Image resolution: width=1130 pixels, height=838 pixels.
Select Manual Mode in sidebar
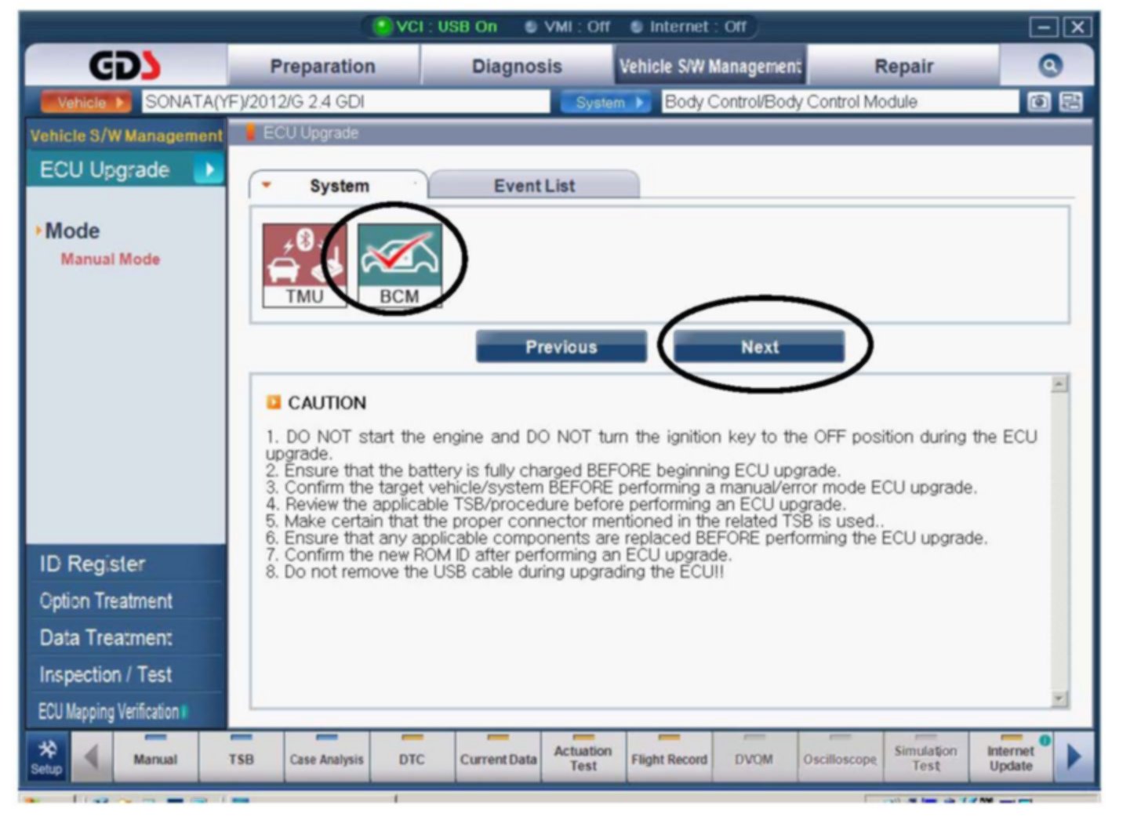[x=111, y=259]
